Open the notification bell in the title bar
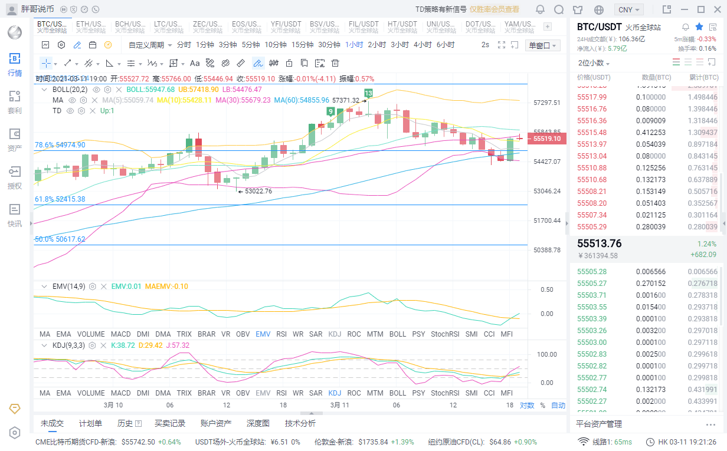 (x=540, y=9)
